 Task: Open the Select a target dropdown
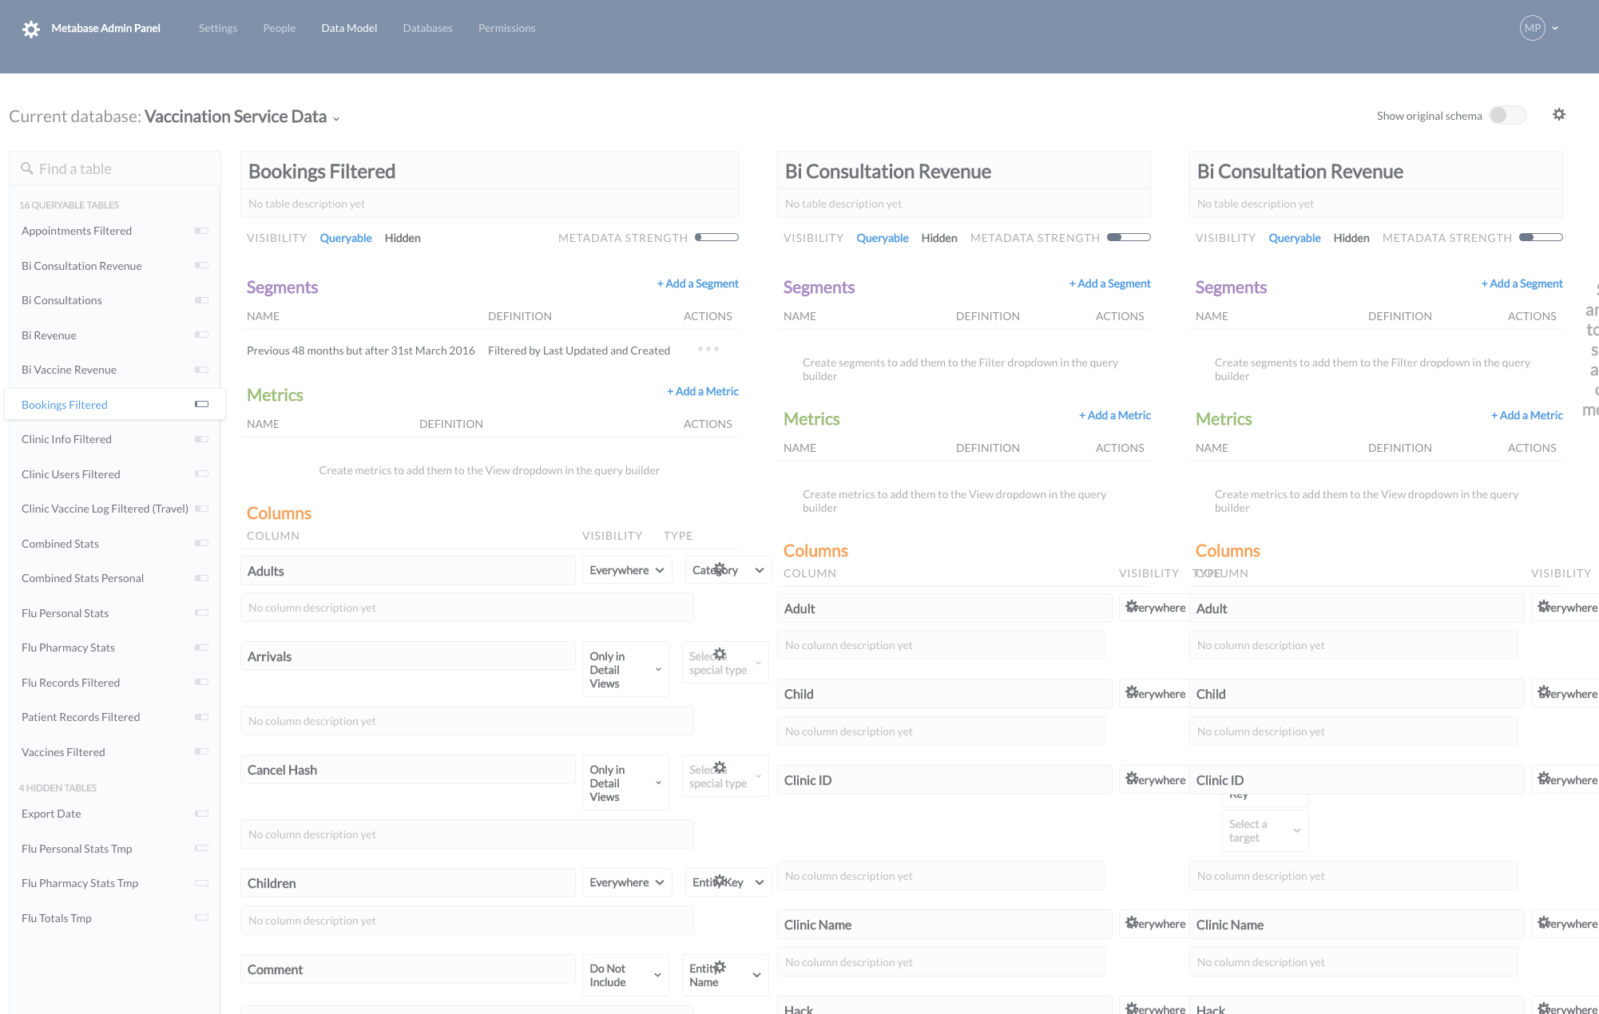pyautogui.click(x=1264, y=830)
